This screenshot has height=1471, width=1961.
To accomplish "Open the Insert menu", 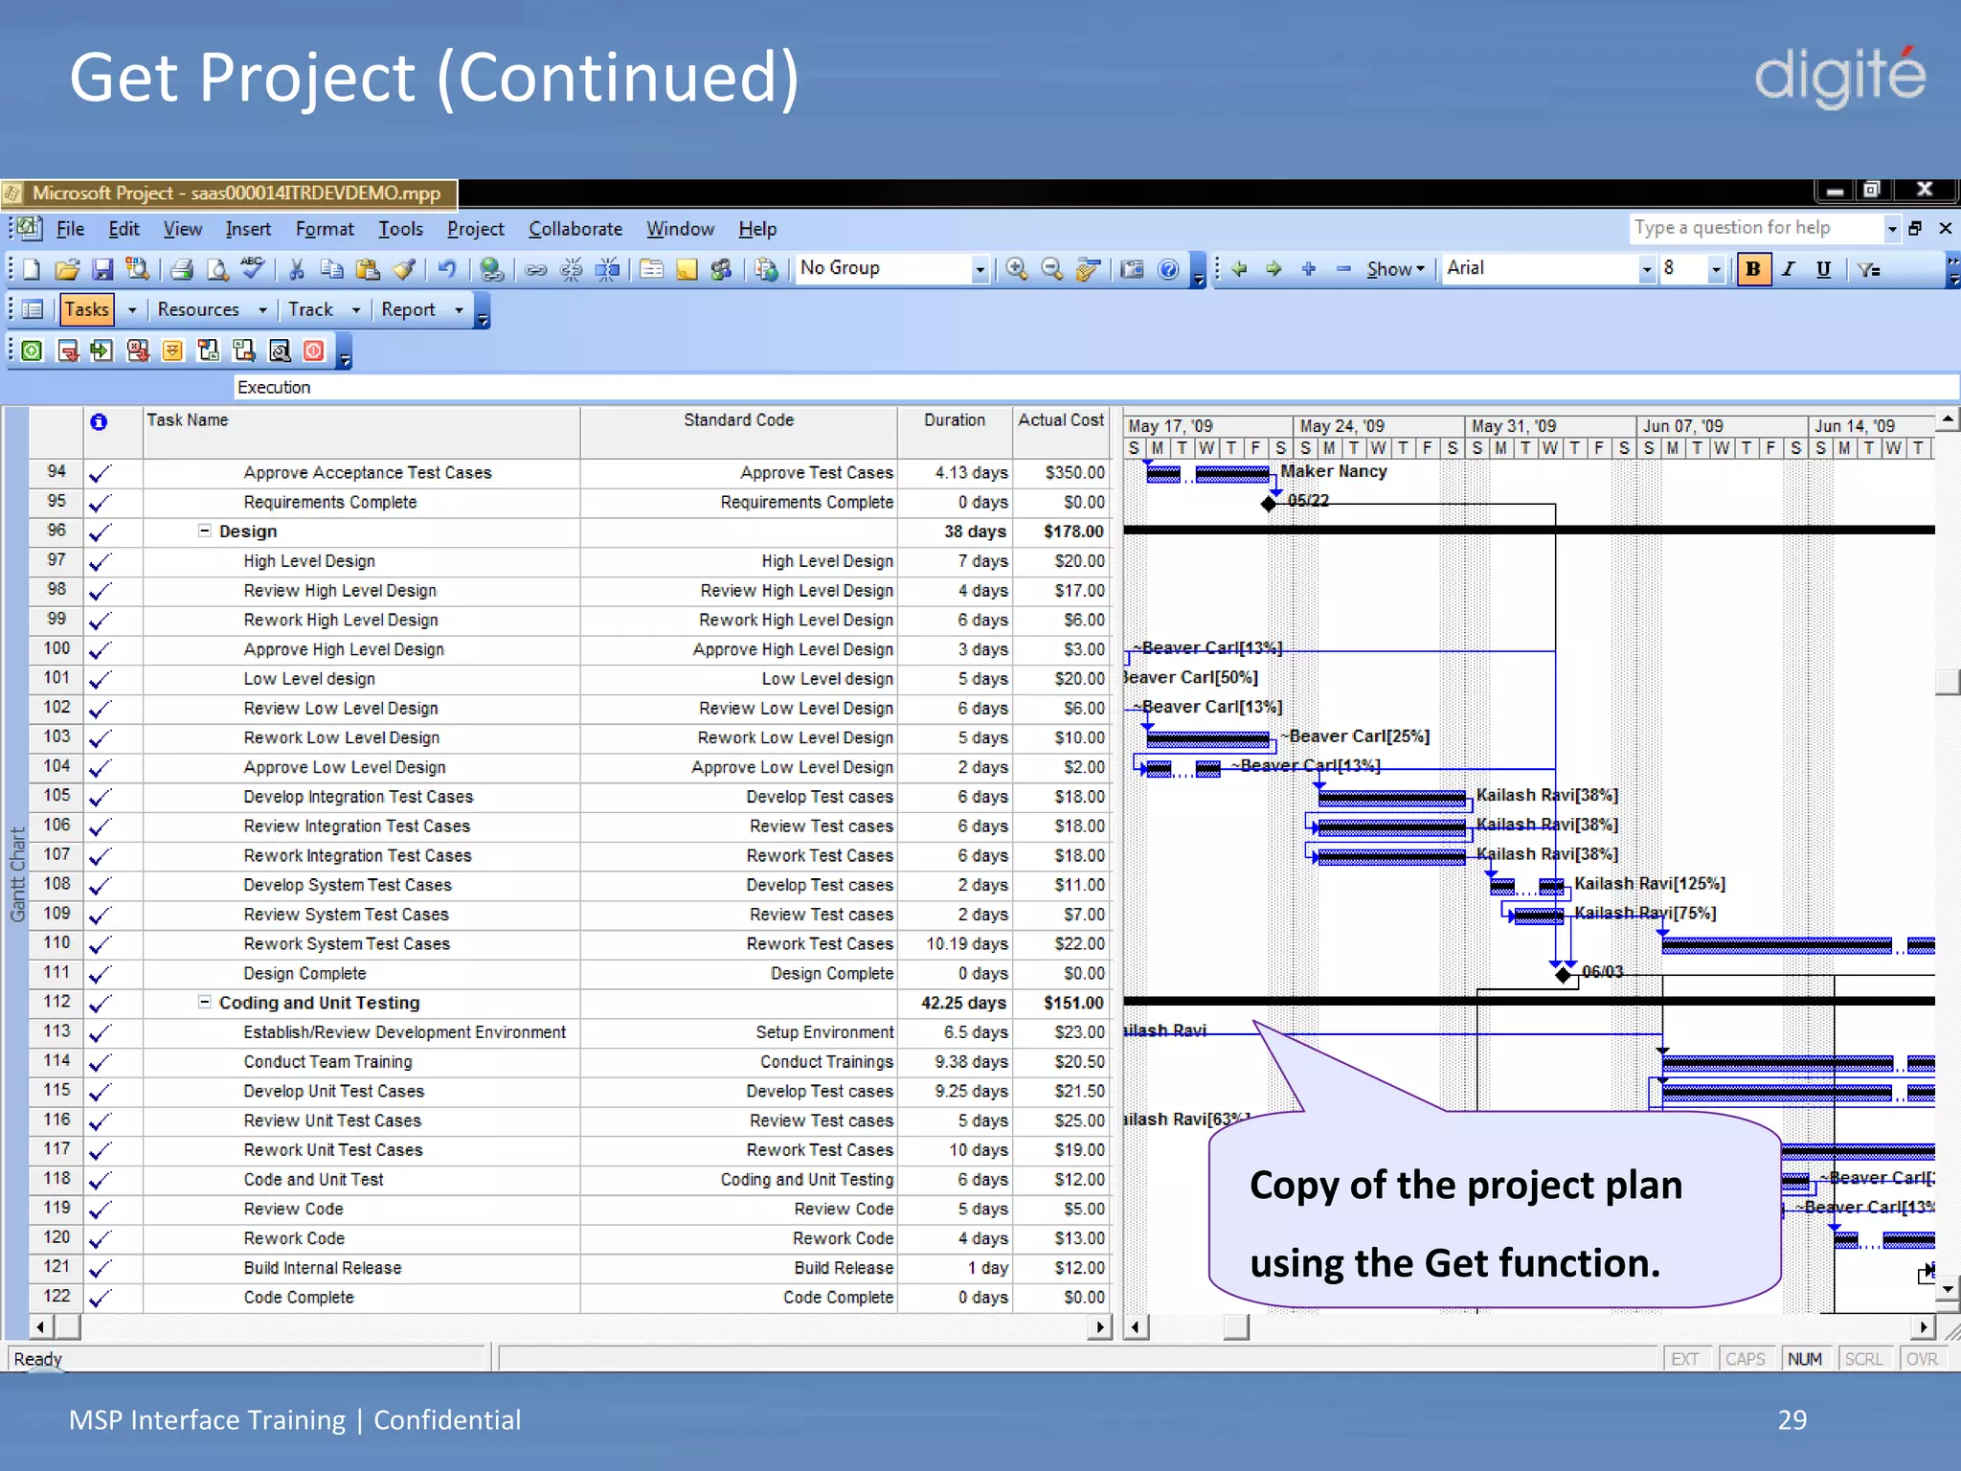I will click(x=248, y=230).
